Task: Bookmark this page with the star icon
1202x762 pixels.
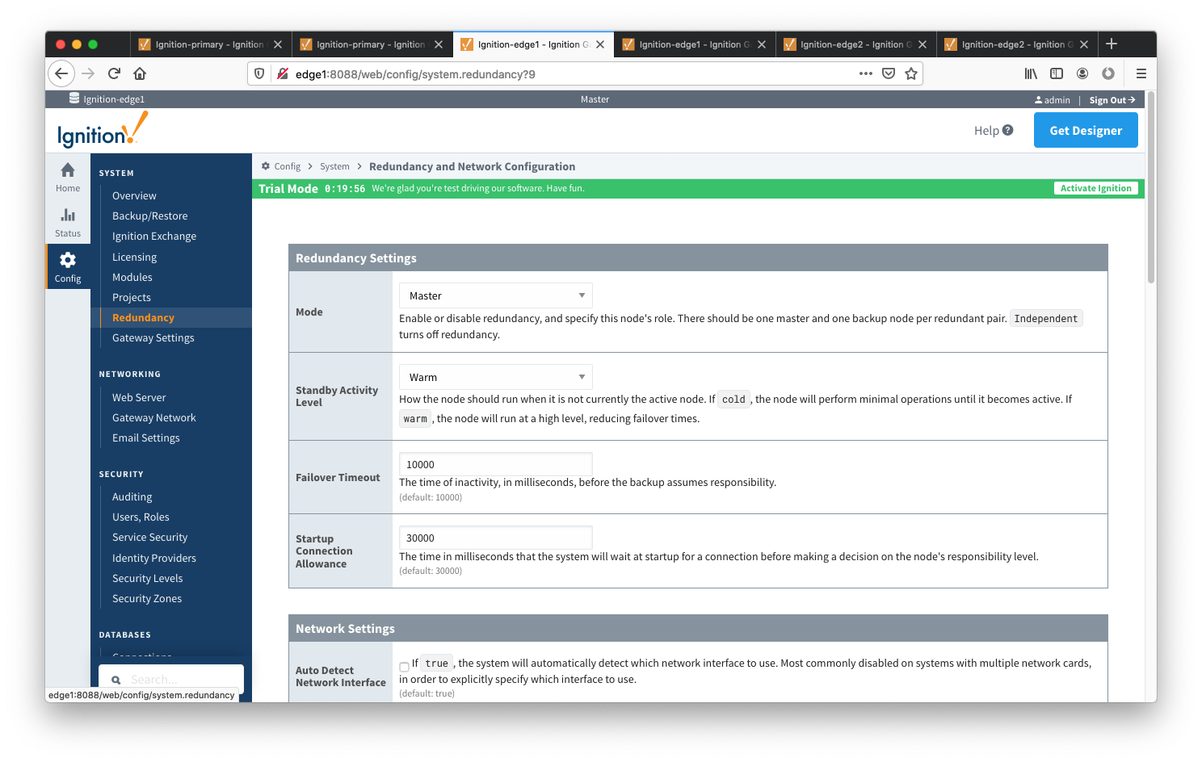Action: [911, 73]
